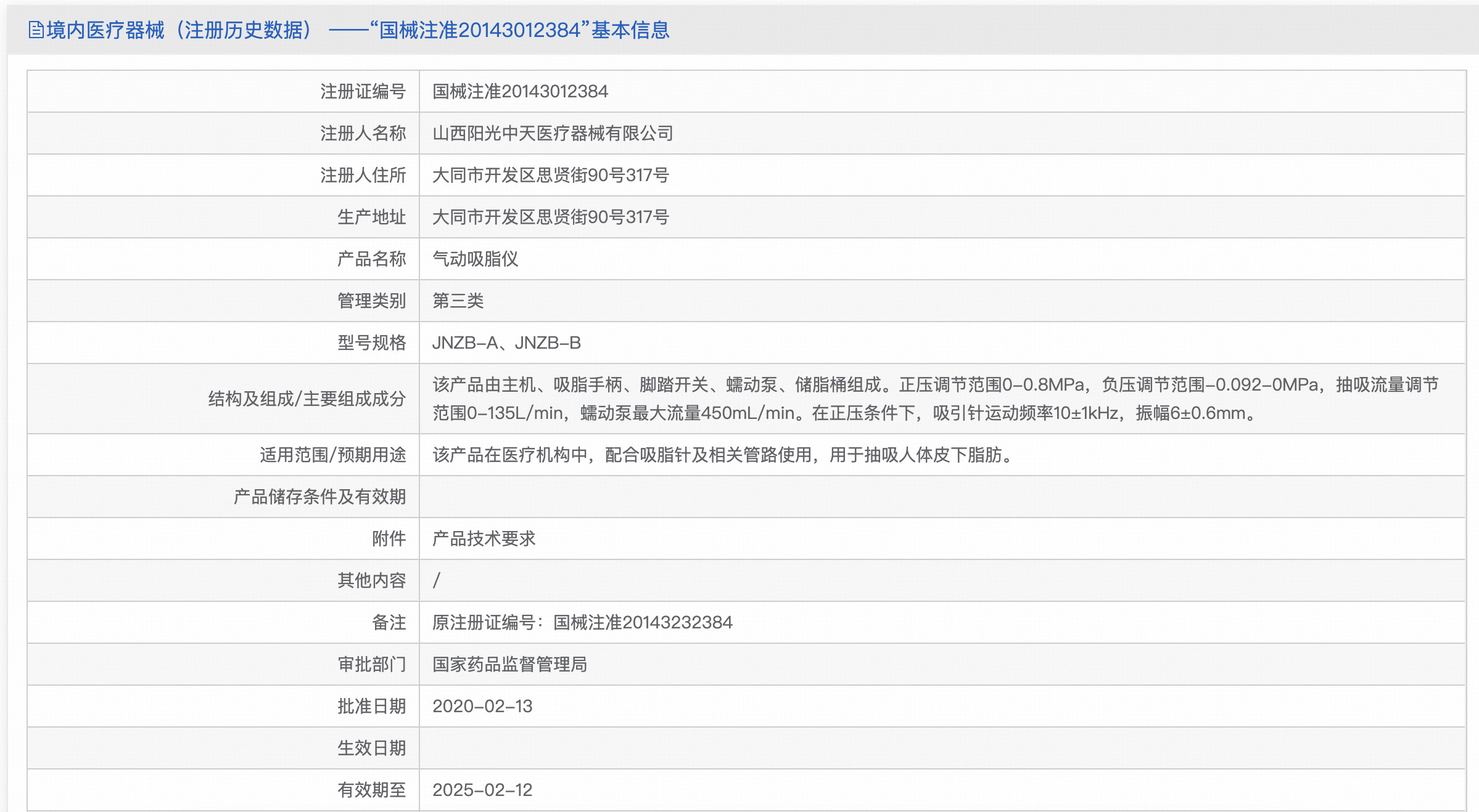
Task: Click registration number 国械注准20143012384 value
Action: (520, 92)
